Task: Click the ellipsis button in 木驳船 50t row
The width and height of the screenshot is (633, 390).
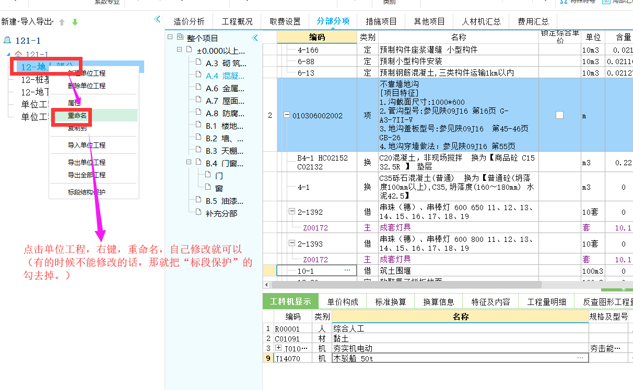Action: [x=580, y=358]
